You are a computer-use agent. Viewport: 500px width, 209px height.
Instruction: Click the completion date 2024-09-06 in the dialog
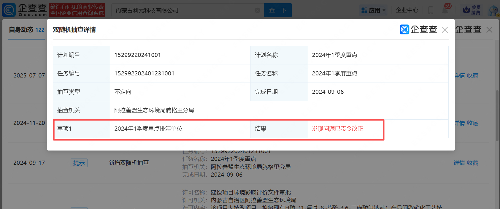pyautogui.click(x=328, y=92)
